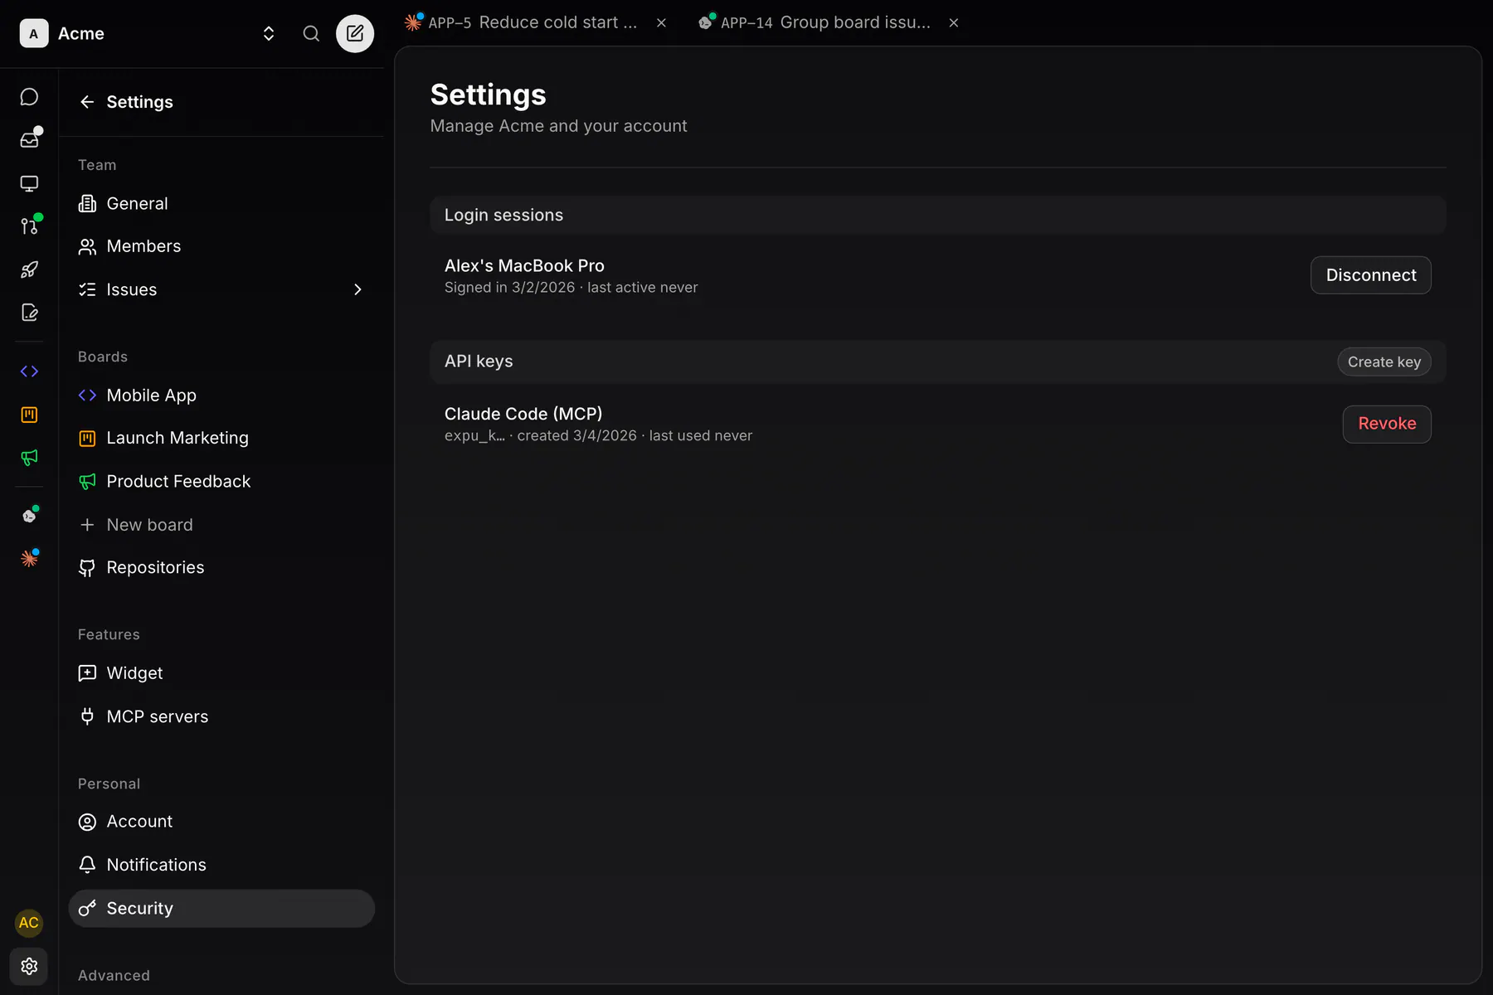
Task: Open Widget feature settings
Action: (x=221, y=673)
